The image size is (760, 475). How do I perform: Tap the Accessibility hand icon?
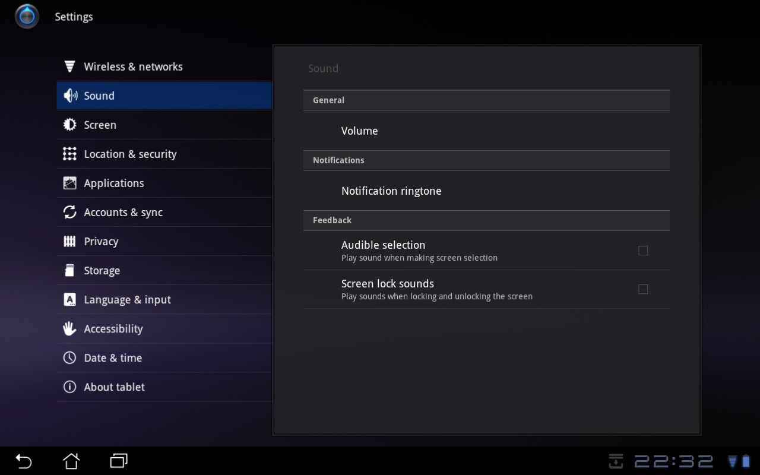click(69, 328)
